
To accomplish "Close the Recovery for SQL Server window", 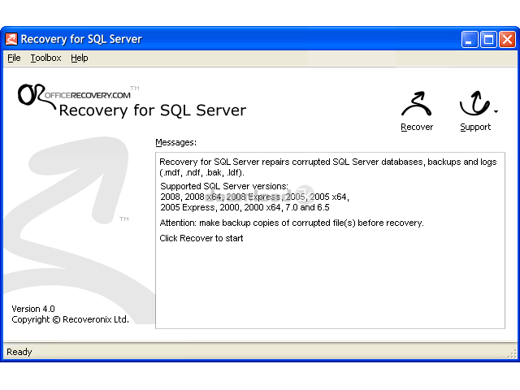I will click(507, 40).
